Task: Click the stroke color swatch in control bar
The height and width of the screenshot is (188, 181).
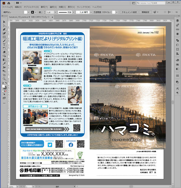Action: [x=33, y=12]
